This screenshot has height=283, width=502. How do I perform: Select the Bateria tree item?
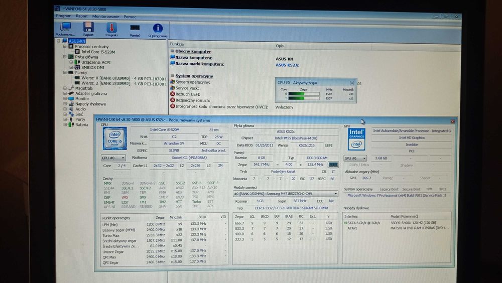pyautogui.click(x=81, y=124)
